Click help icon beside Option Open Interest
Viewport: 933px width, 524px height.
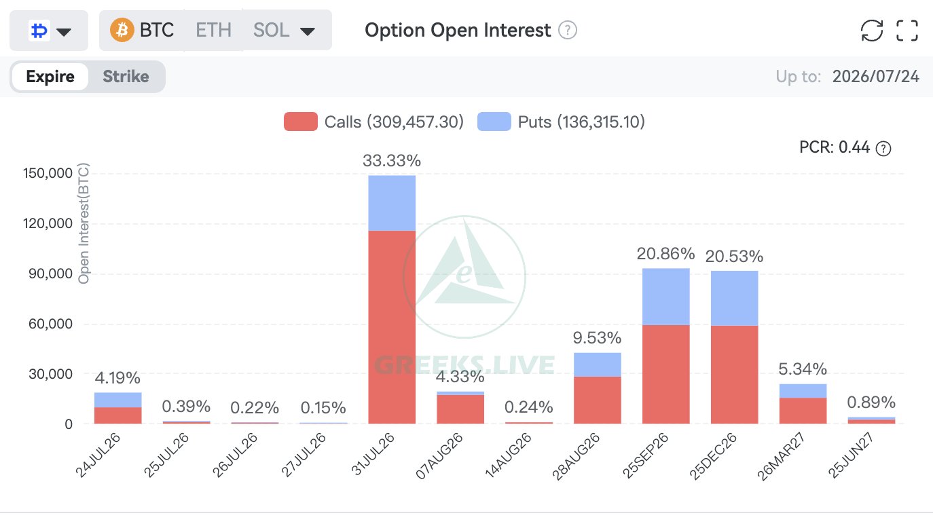pyautogui.click(x=568, y=31)
